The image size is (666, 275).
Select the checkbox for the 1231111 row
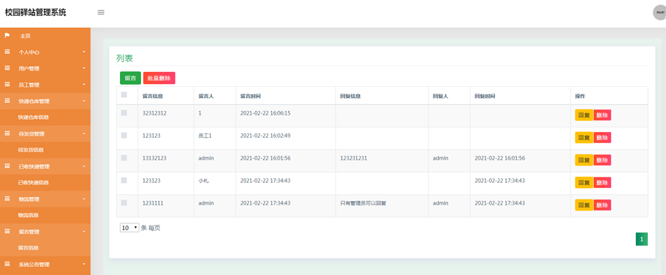click(x=124, y=203)
